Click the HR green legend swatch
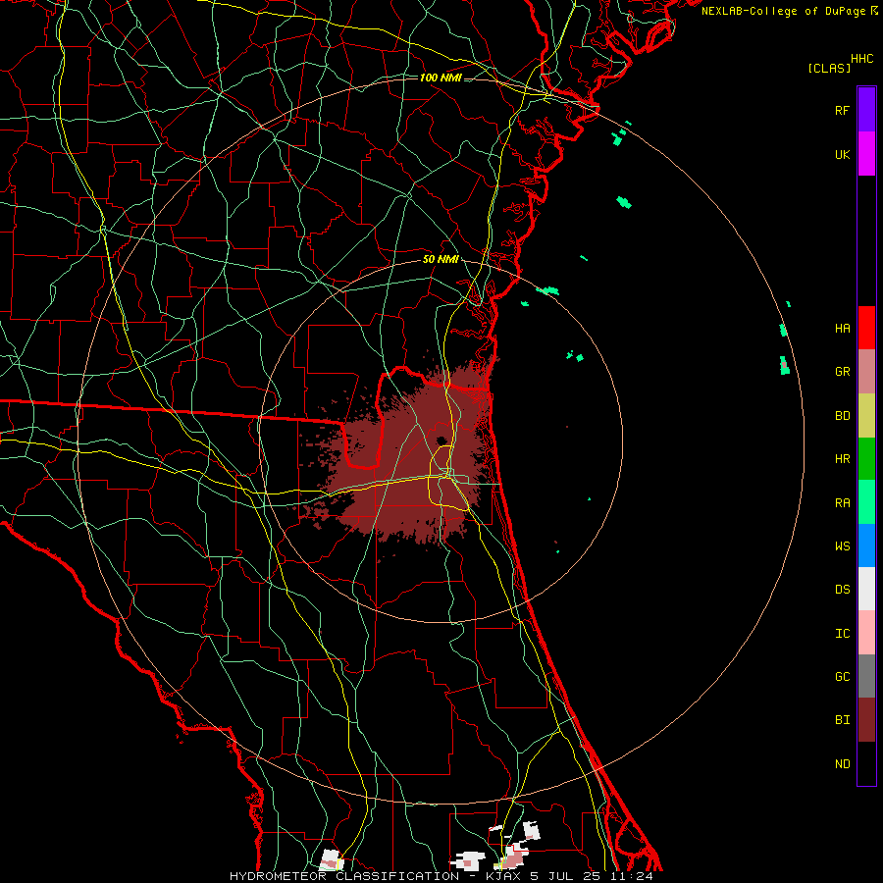 click(866, 459)
